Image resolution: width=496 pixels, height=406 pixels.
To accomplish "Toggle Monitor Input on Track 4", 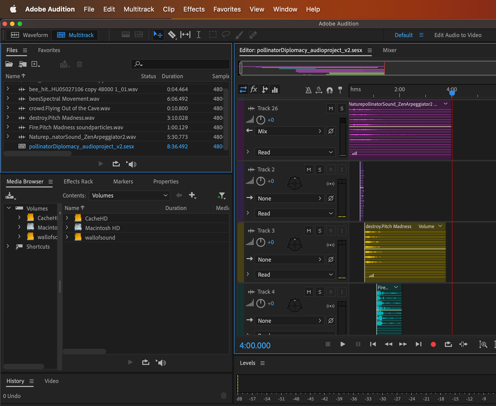I will pos(342,292).
